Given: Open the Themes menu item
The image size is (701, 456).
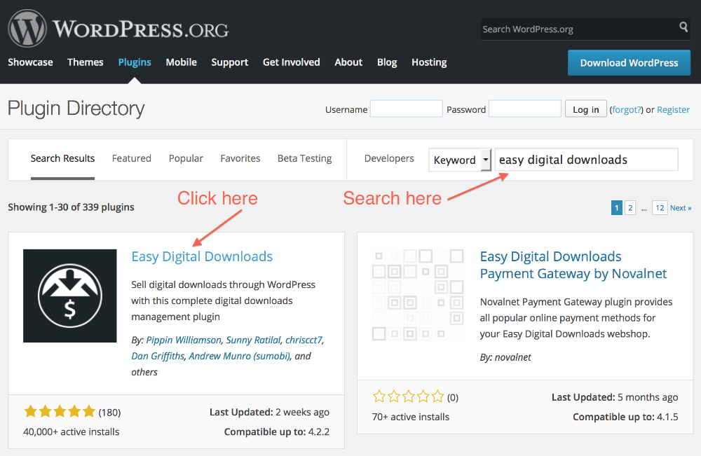Looking at the screenshot, I should (x=86, y=62).
